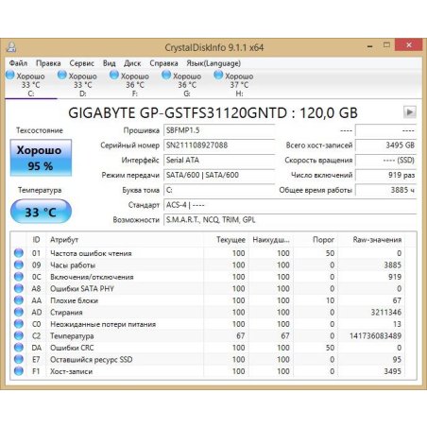Viewport: 427px width, 427px height.
Task: Click the Хорошо 95 % health status button
Action: click(41, 158)
